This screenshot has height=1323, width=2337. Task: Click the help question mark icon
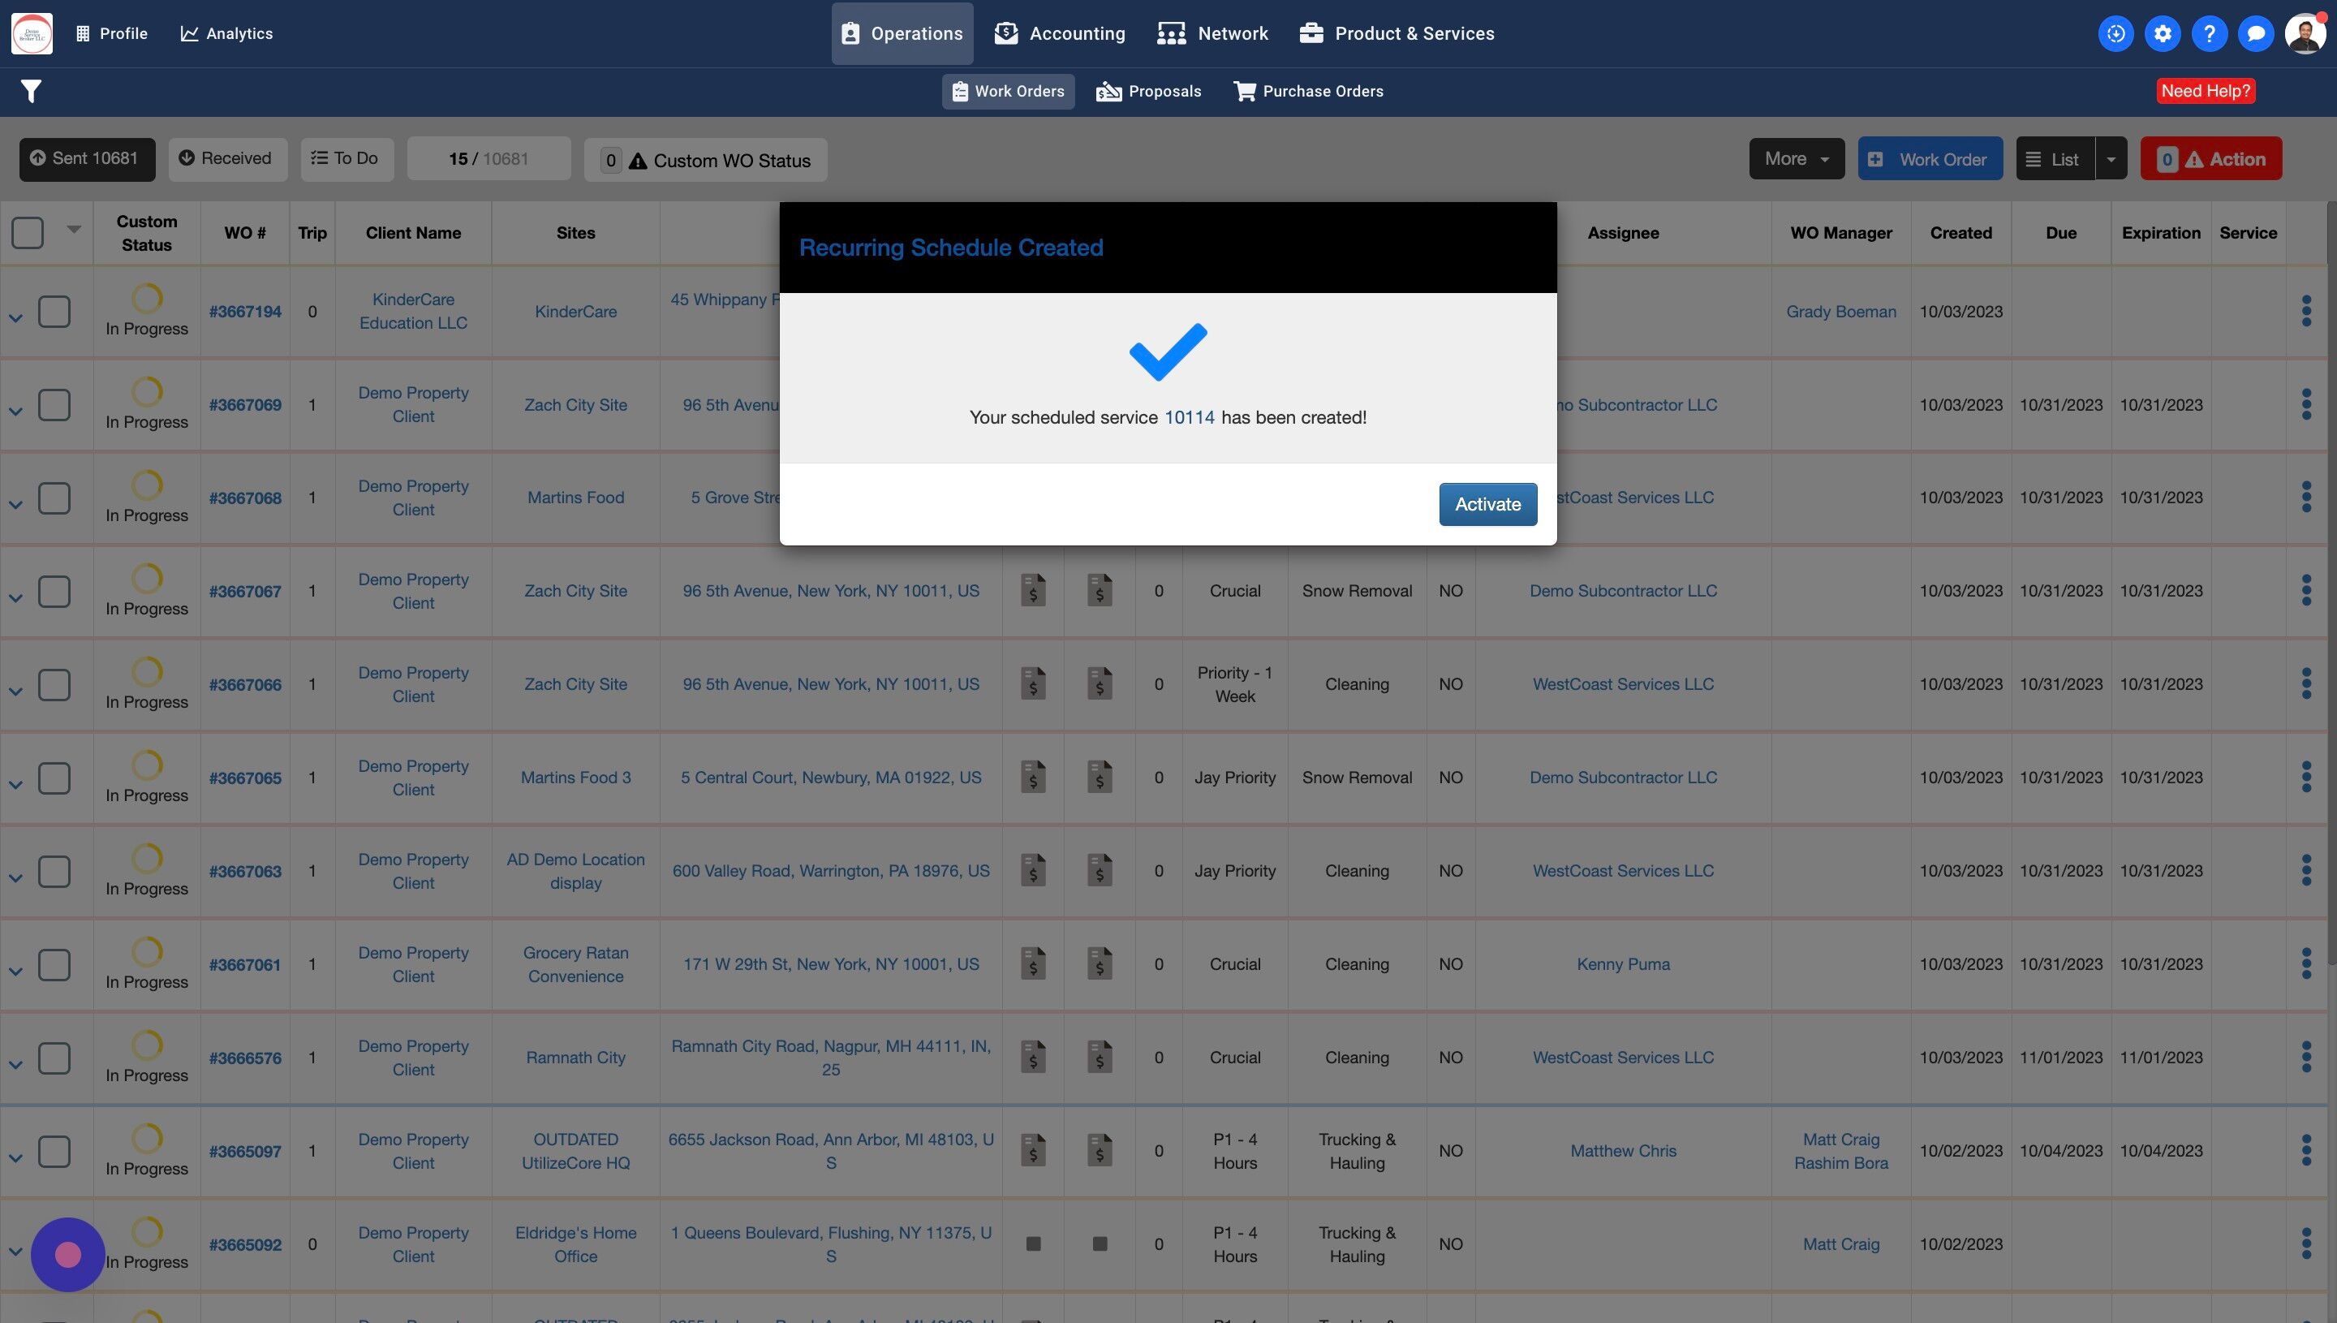point(2209,33)
